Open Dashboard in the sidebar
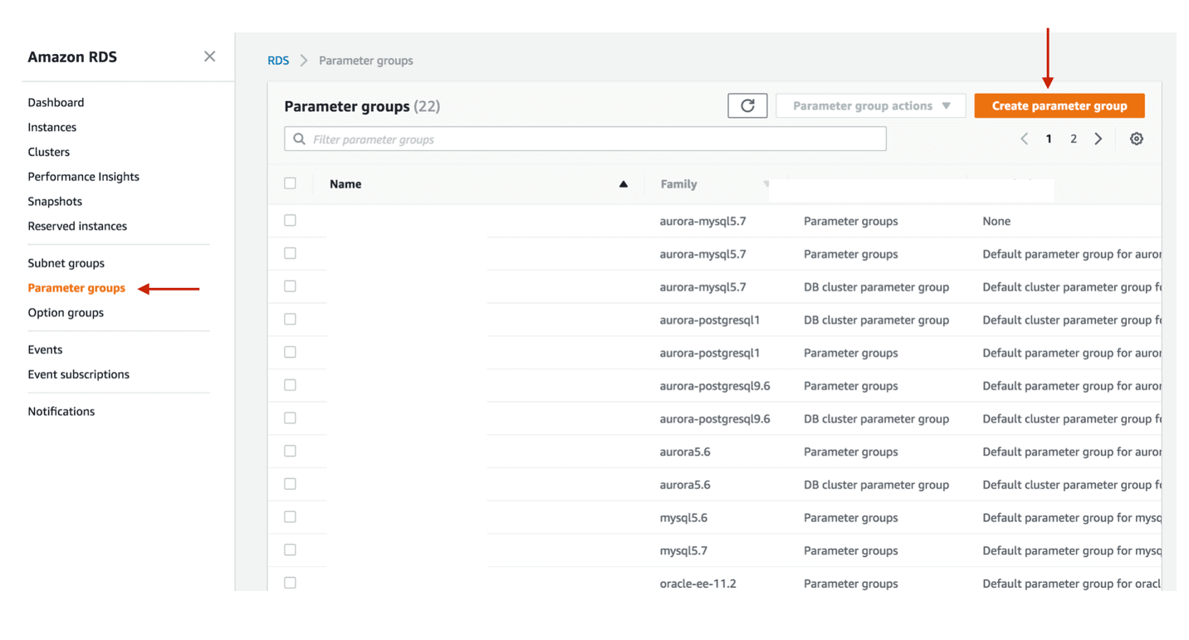1189x640 pixels. click(56, 102)
